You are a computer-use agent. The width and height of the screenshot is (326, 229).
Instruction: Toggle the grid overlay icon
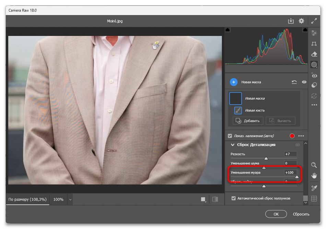coord(314,199)
